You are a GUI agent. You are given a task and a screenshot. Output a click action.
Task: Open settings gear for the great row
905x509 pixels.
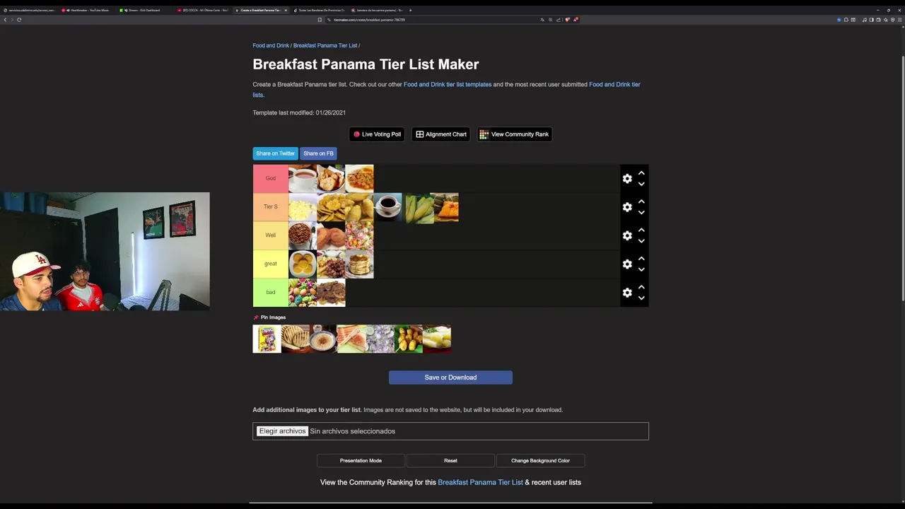coord(627,264)
